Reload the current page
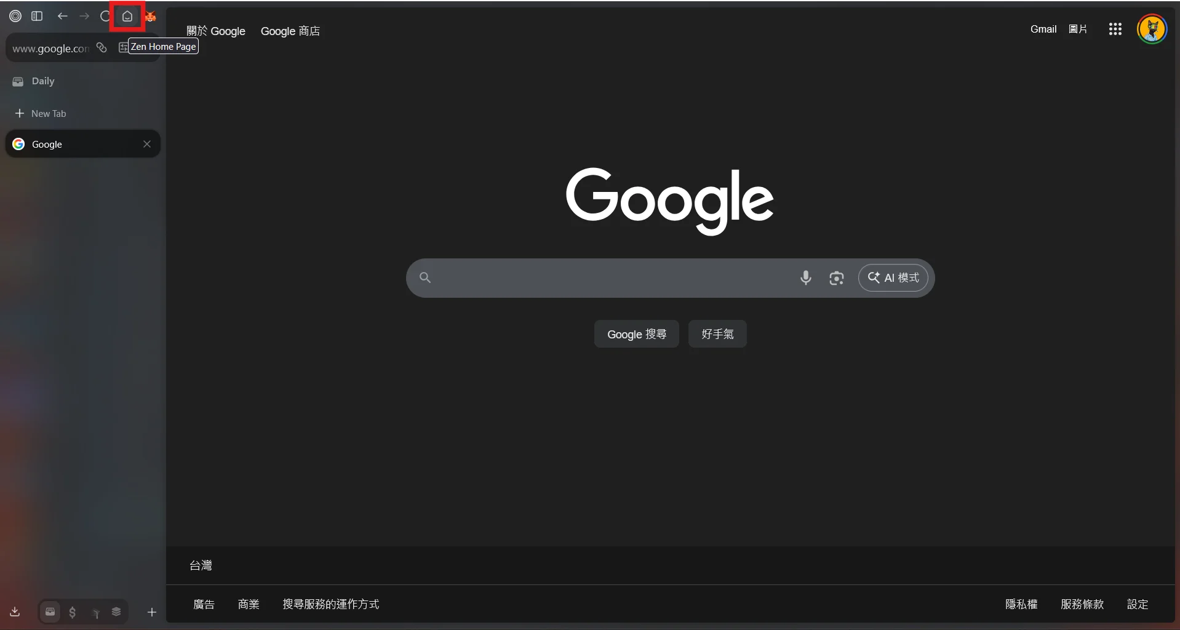Viewport: 1180px width, 630px height. click(105, 17)
